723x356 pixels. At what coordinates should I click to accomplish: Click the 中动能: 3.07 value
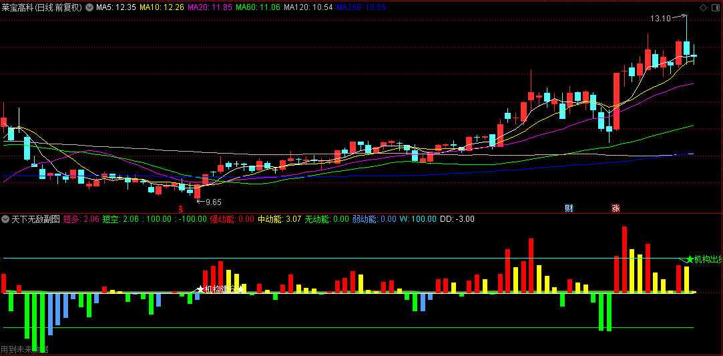pyautogui.click(x=280, y=219)
